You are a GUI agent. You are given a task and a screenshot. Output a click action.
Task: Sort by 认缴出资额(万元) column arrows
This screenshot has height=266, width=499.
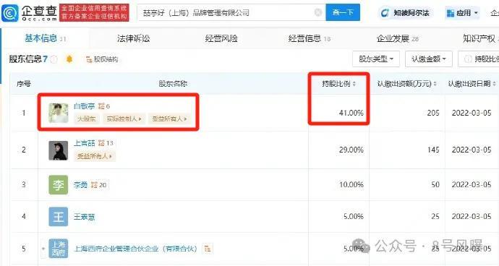[435, 84]
